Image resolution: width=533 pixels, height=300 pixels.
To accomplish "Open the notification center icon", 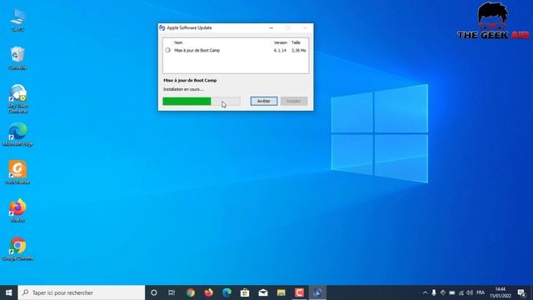I will [522, 292].
